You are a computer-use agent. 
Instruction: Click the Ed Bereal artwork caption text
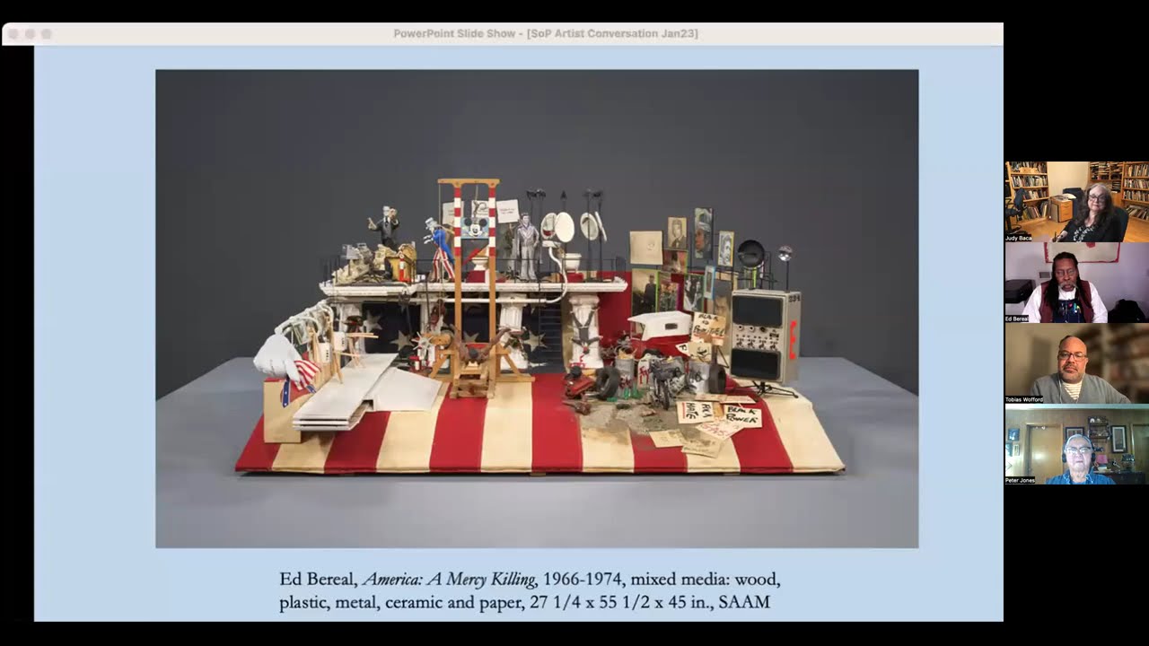[x=530, y=590]
